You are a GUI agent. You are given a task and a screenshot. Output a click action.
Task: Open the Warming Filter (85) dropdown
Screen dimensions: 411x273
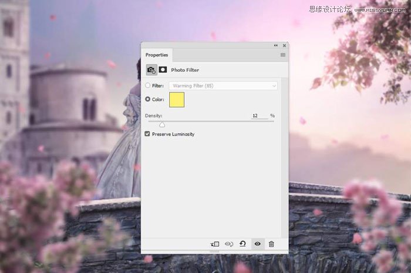pos(223,86)
